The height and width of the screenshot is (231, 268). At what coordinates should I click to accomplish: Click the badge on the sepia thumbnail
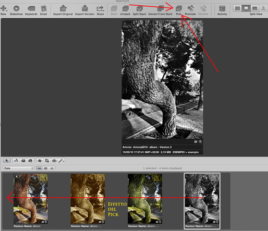[x=101, y=222]
